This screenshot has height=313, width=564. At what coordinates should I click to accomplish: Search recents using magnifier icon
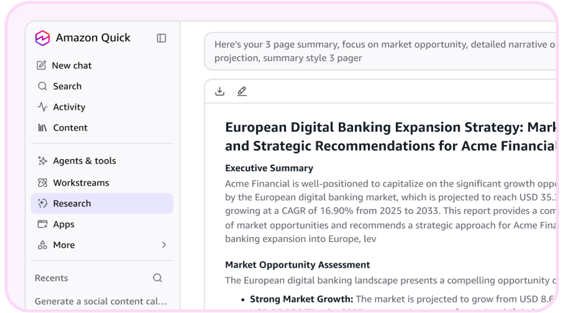coord(158,278)
